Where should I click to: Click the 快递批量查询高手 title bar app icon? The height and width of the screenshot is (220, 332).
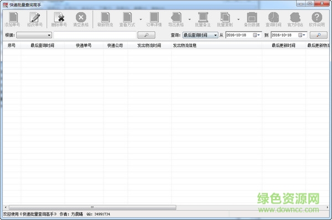tap(6, 5)
